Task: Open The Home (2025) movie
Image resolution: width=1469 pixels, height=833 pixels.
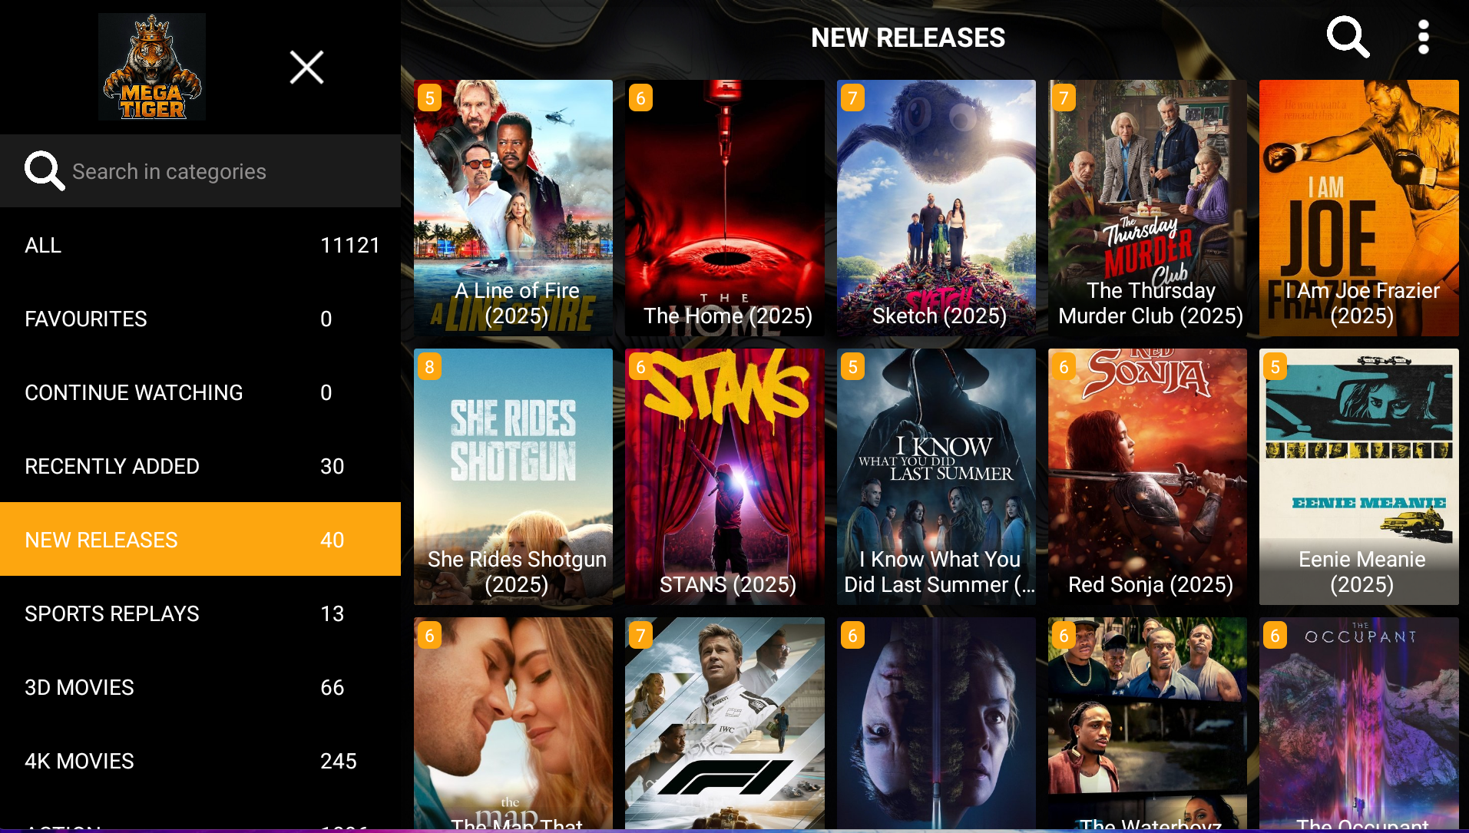Action: (x=725, y=208)
